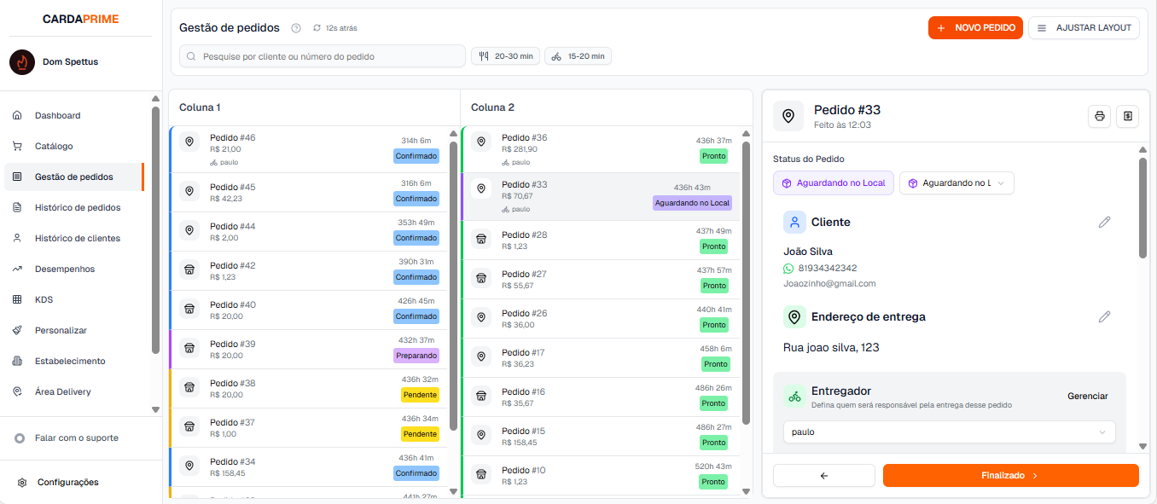Edit Endereço de entrega with the pencil icon
Viewport: 1157px width, 504px height.
(1104, 316)
